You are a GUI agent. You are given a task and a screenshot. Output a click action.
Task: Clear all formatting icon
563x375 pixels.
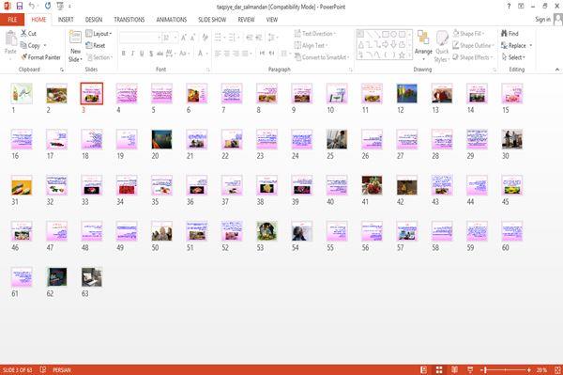click(x=205, y=38)
